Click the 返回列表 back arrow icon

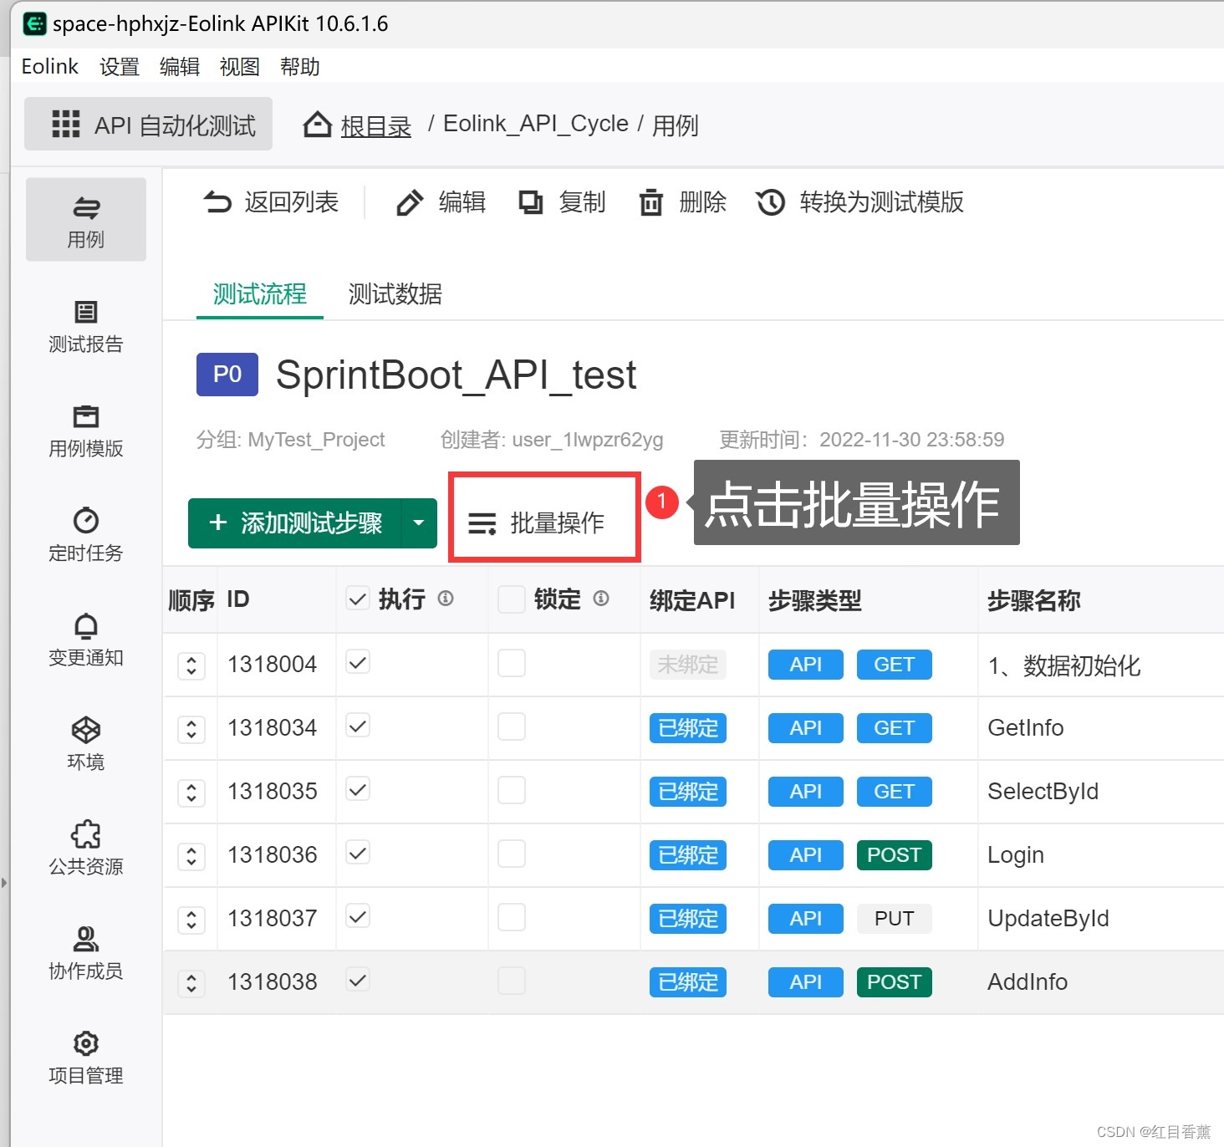pos(217,202)
